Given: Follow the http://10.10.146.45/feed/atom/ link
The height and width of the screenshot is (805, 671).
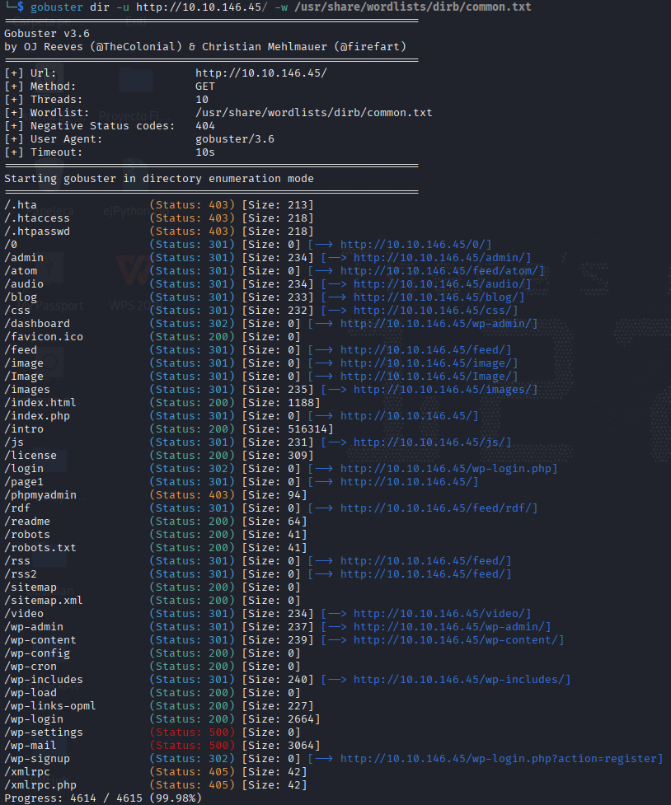Looking at the screenshot, I should pyautogui.click(x=439, y=271).
